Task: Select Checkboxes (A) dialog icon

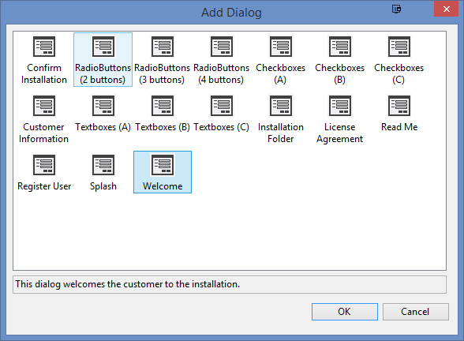Action: coord(281,47)
